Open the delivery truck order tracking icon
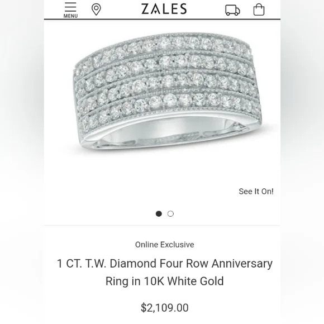324x324 pixels. click(x=232, y=10)
